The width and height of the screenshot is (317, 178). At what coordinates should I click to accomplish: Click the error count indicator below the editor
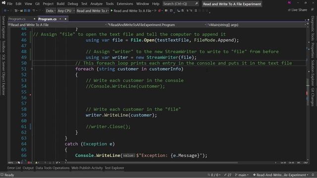coord(30,163)
